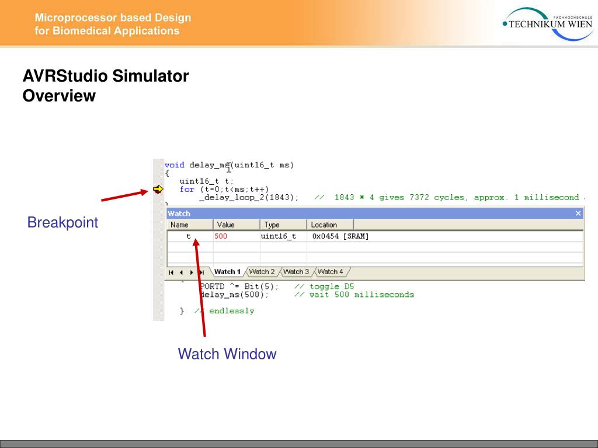Viewport: 598px width, 448px height.
Task: Click the delay_ms(500); call line
Action: [x=234, y=295]
